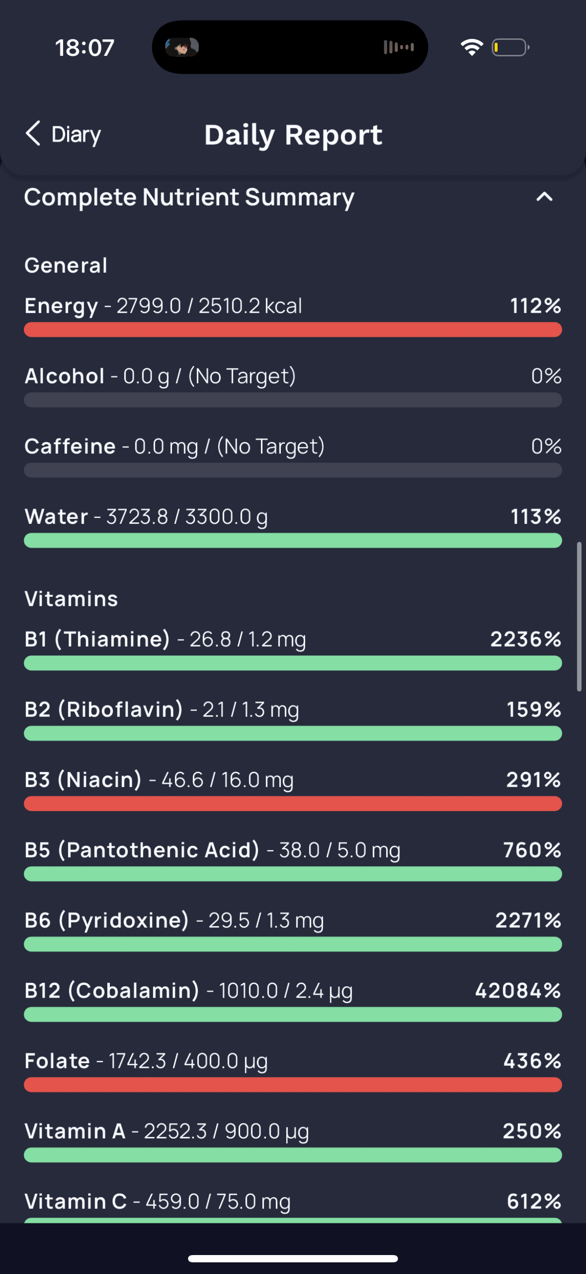This screenshot has height=1274, width=586.
Task: Tap the Daily Report title
Action: [x=293, y=135]
